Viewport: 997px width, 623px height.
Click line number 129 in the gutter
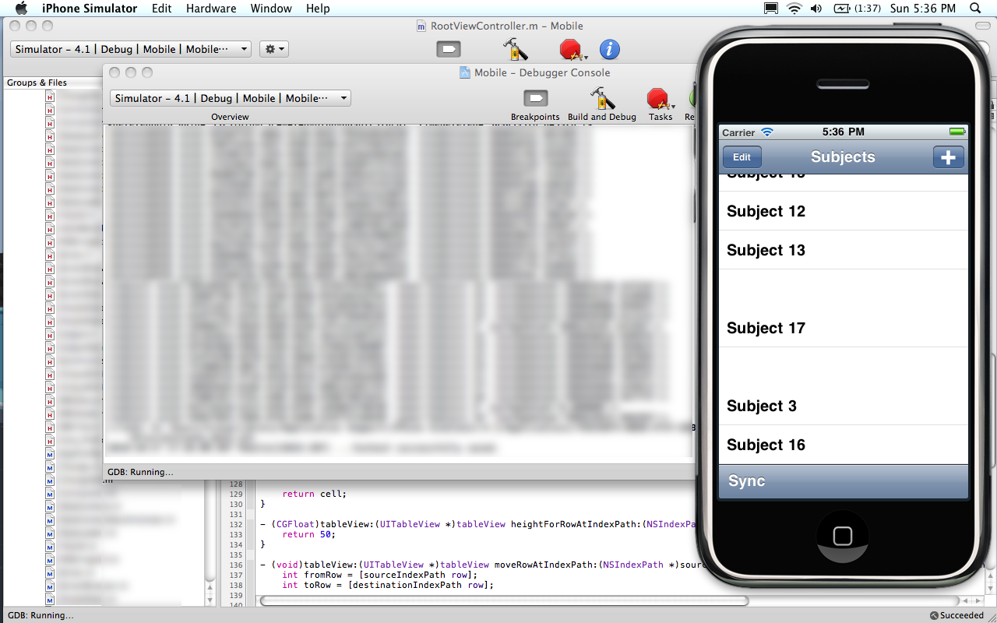236,494
